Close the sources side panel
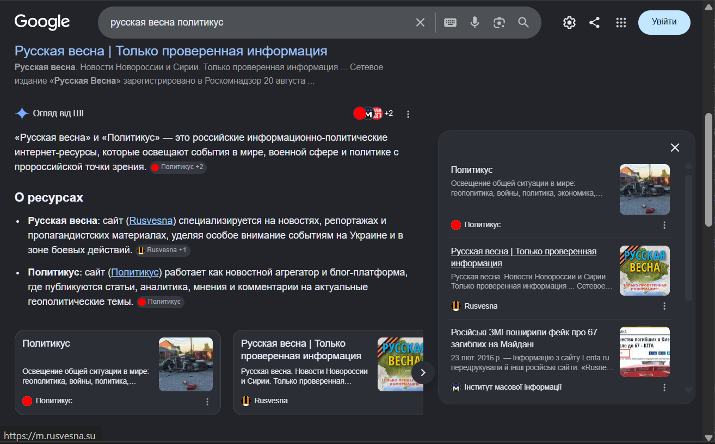Screen dimensions: 715x444 (675, 148)
